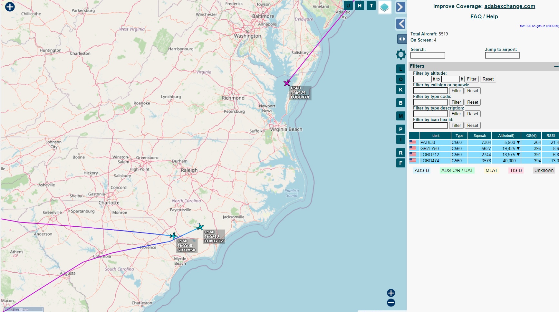Zoom in with the map plus button

tap(391, 293)
